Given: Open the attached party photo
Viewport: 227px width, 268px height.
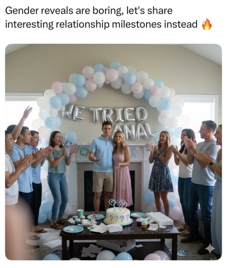Looking at the screenshot, I should (x=113, y=152).
